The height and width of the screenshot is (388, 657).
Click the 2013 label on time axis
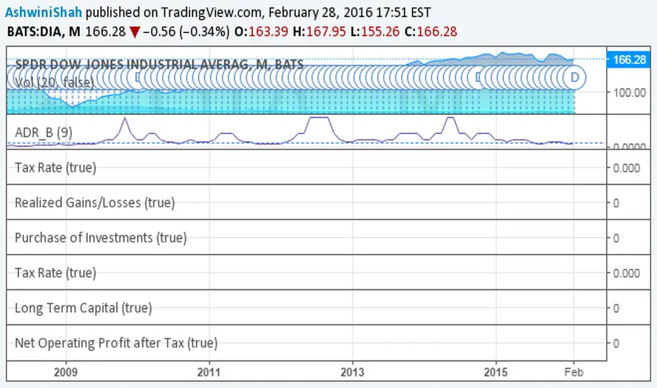(x=352, y=372)
